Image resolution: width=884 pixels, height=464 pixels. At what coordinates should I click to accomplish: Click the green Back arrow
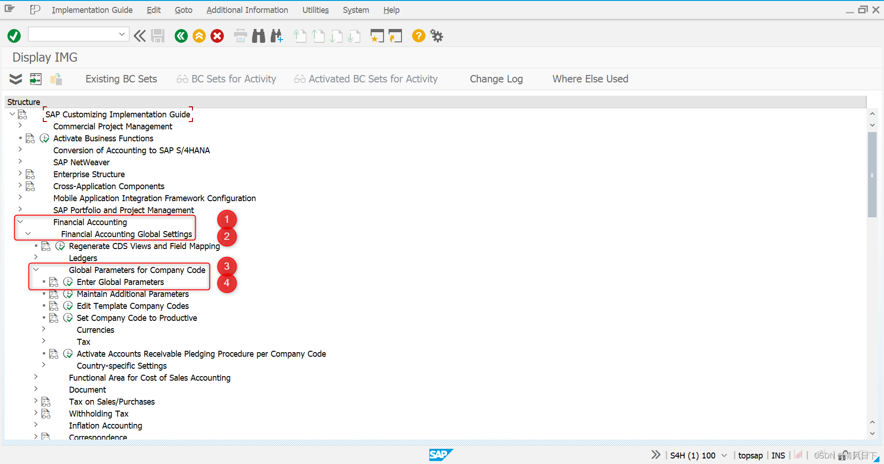[180, 35]
